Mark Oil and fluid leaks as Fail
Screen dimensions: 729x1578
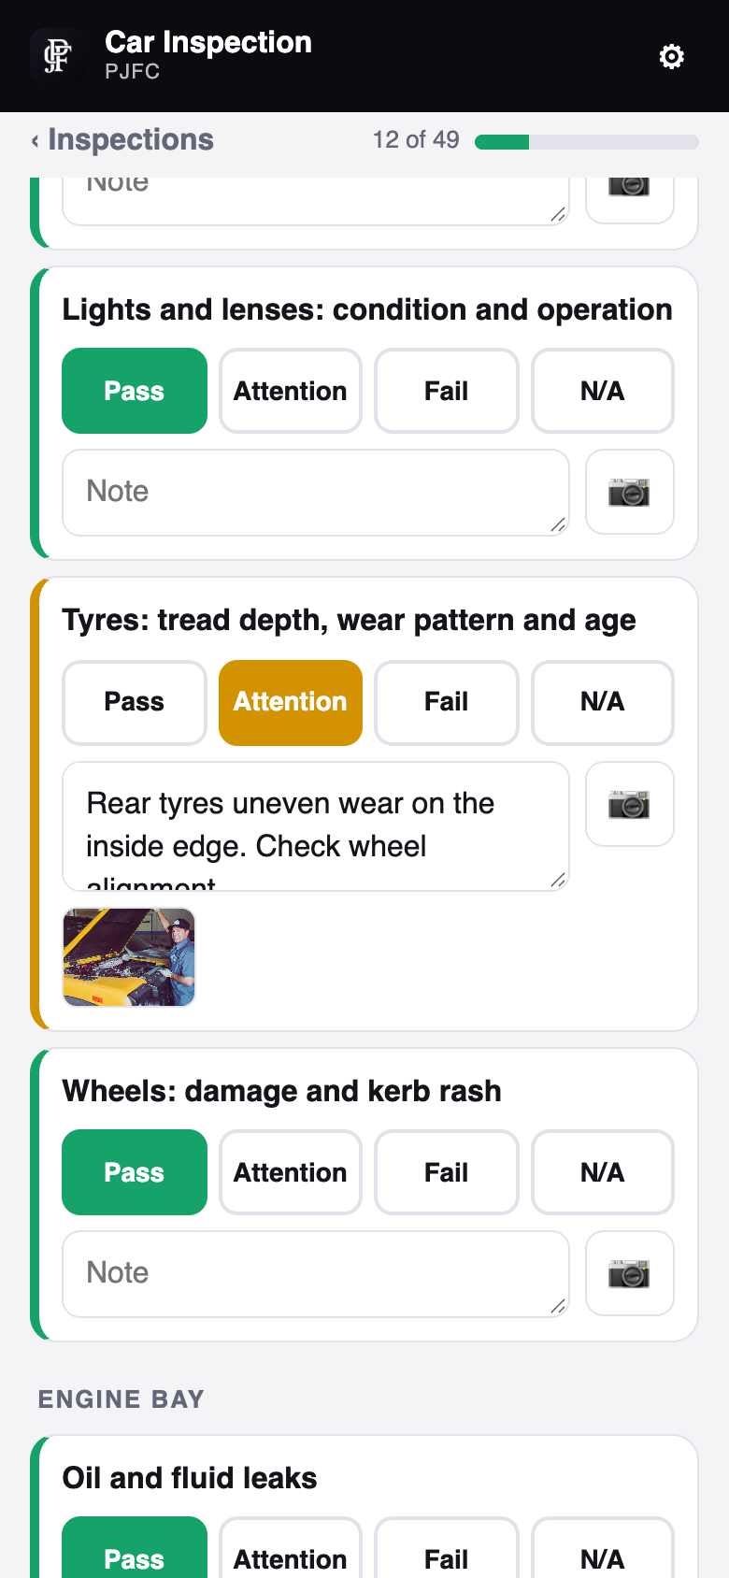pos(447,1550)
